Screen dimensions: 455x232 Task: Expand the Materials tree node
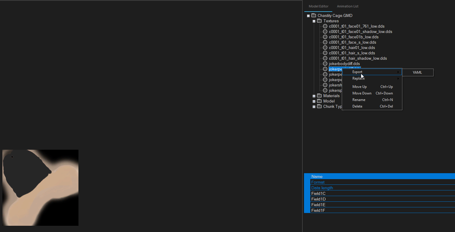point(314,96)
